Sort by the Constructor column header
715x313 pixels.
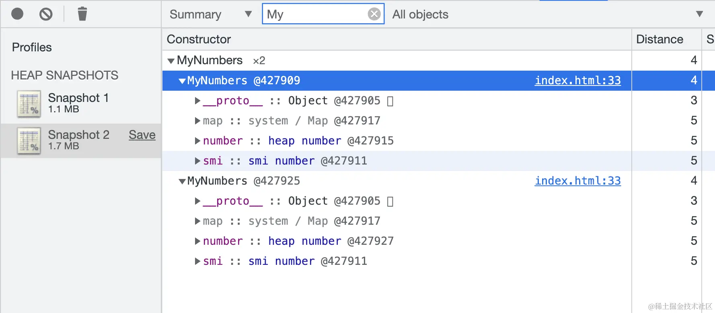pyautogui.click(x=199, y=39)
